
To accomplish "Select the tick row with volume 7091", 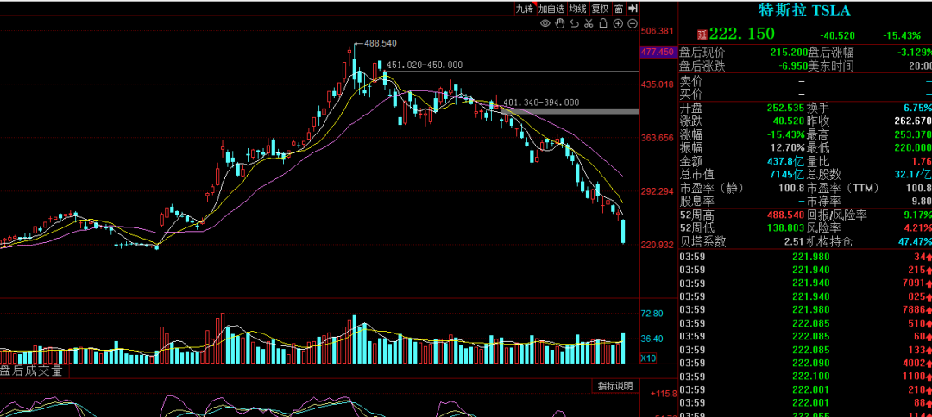I will [x=805, y=283].
